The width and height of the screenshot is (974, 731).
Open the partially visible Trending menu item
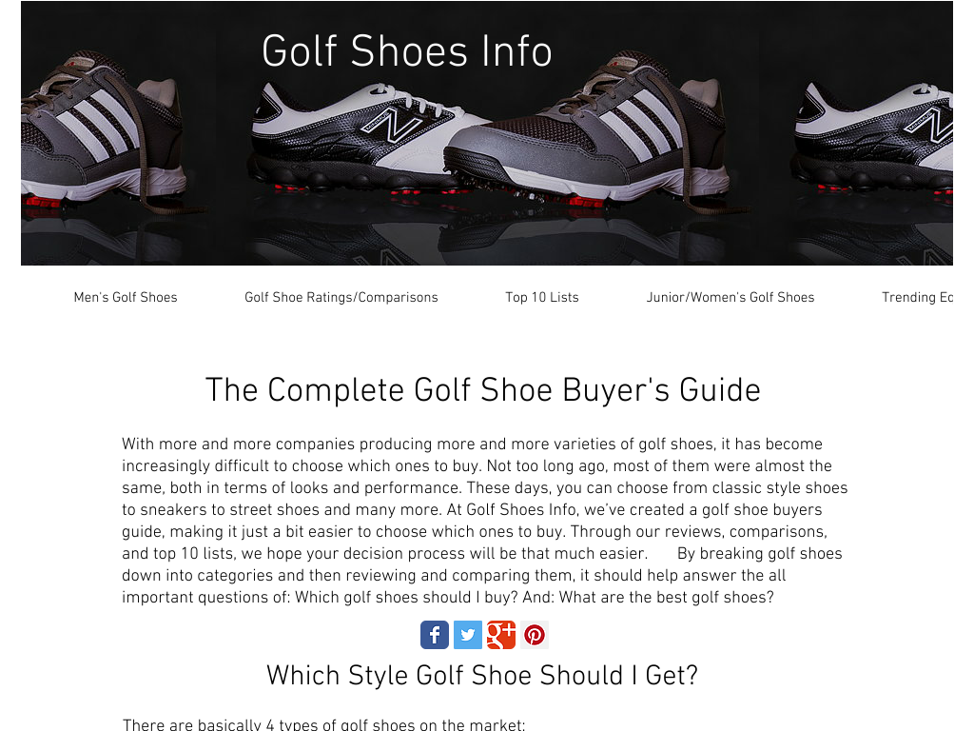(x=917, y=297)
